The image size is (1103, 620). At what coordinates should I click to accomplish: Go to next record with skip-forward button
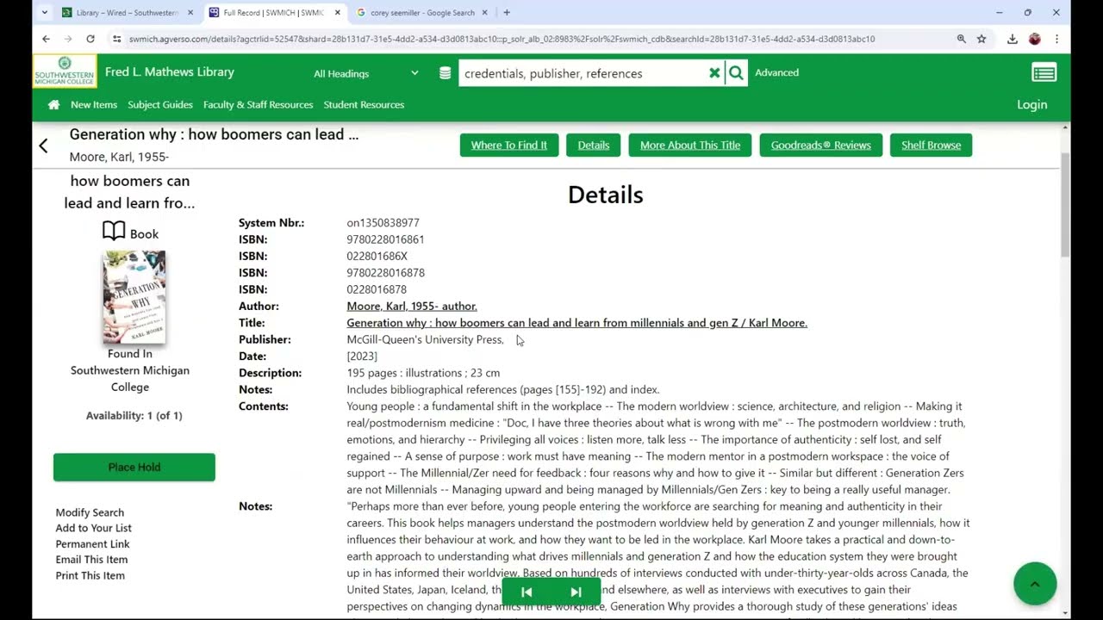point(576,592)
